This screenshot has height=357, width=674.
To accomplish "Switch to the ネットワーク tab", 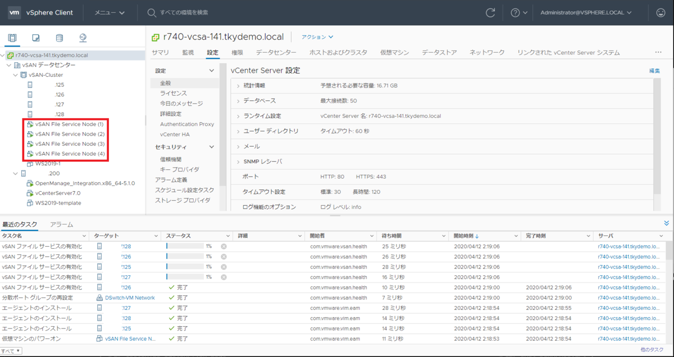I will point(487,53).
